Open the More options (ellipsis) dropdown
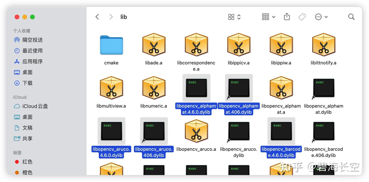The image size is (369, 182). 321,17
